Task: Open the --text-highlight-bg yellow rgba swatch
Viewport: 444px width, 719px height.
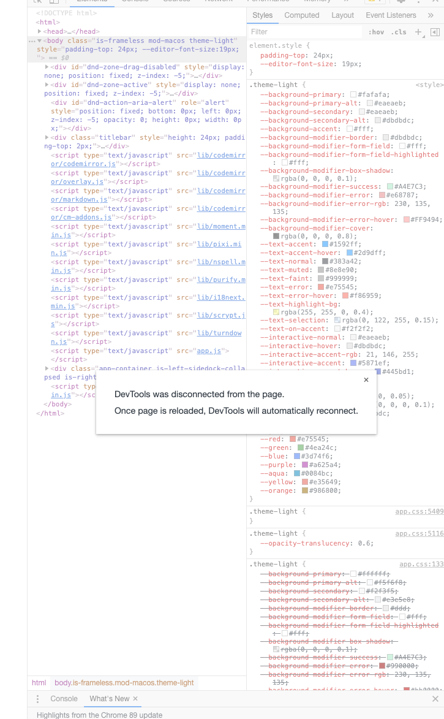Action: [276, 312]
